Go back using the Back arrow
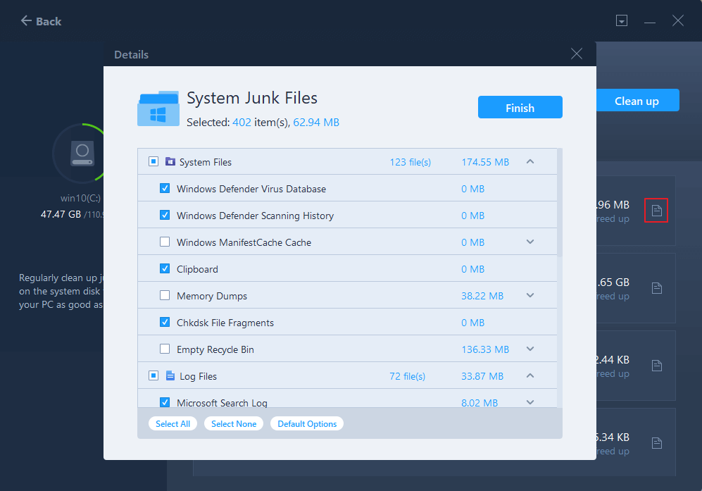This screenshot has height=491, width=702. click(x=27, y=20)
